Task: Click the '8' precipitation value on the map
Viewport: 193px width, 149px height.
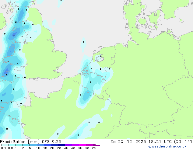Action: coord(6,74)
